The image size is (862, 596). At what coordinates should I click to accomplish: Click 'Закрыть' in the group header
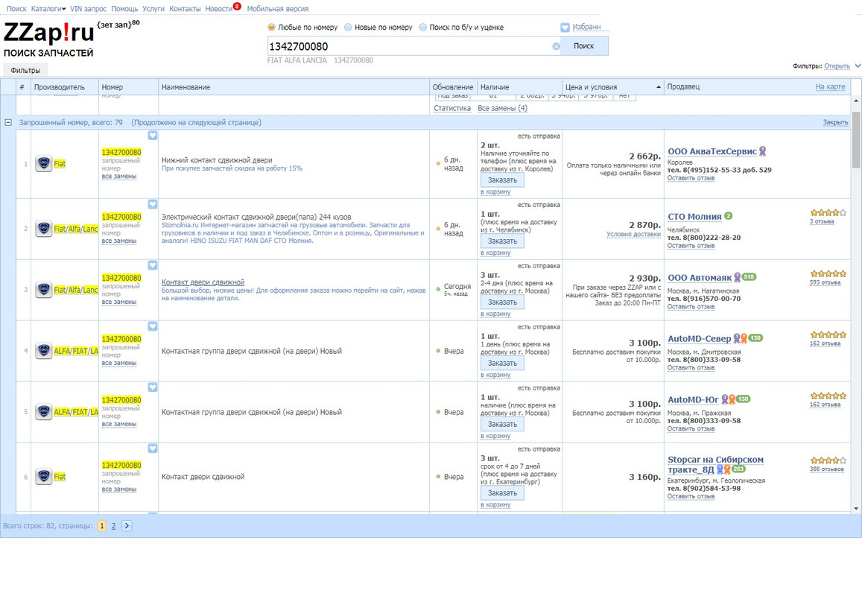pyautogui.click(x=835, y=122)
